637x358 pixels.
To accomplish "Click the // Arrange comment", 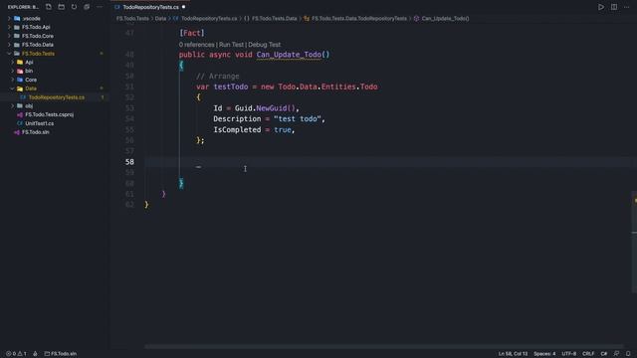I will click(x=218, y=77).
